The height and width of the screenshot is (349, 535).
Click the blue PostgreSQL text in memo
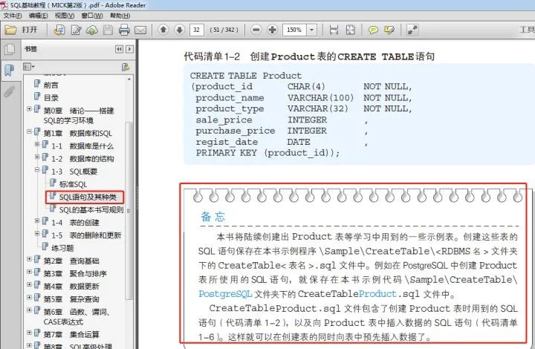coord(225,294)
